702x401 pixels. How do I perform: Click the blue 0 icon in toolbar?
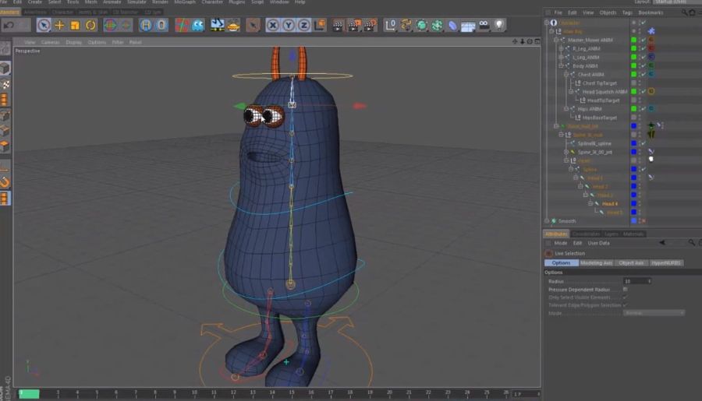[x=161, y=25]
